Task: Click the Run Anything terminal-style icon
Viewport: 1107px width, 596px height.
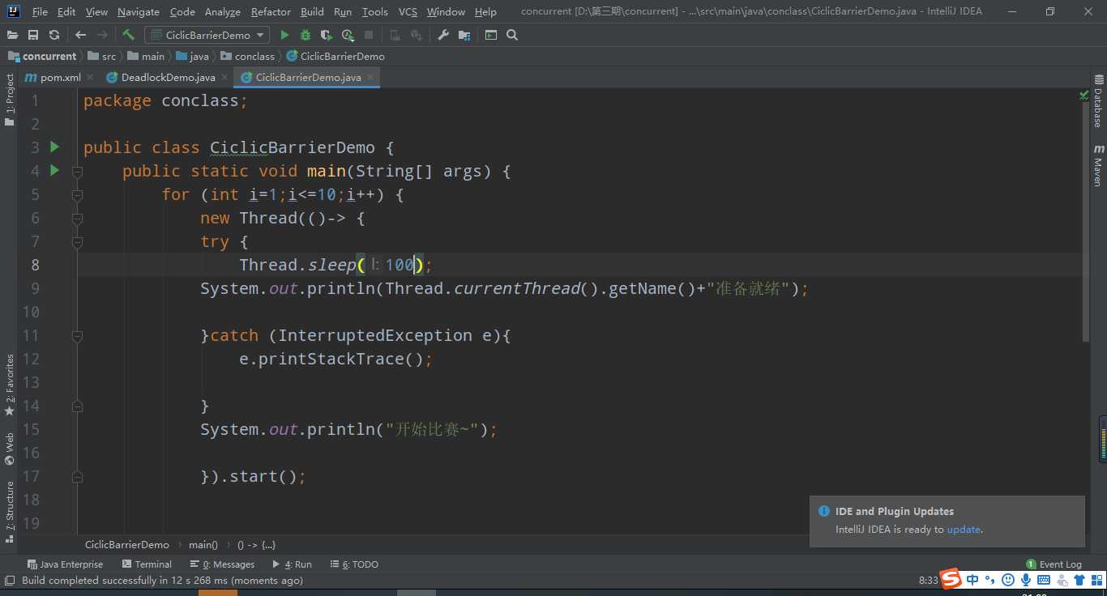Action: [x=491, y=35]
